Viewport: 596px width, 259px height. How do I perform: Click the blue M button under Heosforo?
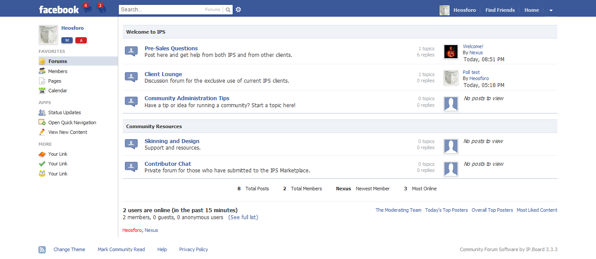tap(67, 40)
